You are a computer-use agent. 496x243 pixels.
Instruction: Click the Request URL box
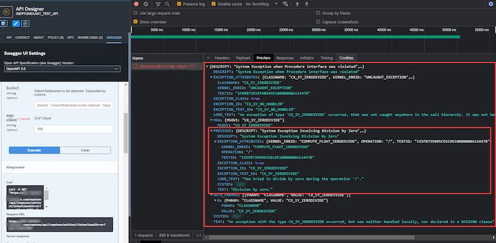(x=60, y=224)
